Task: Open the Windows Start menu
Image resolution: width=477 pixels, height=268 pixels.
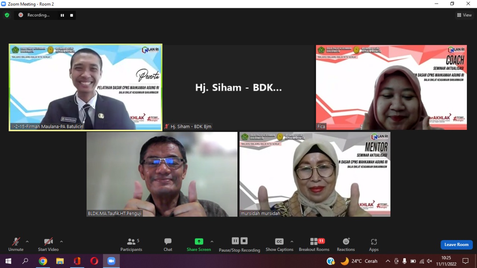Action: click(x=8, y=261)
